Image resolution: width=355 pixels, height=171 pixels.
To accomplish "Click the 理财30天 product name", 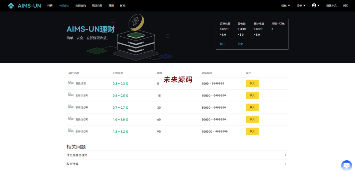I will coord(82,108).
